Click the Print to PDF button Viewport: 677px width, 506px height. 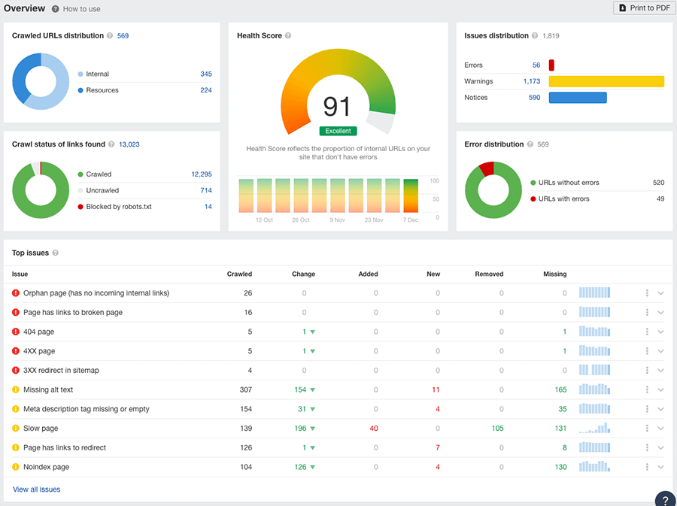(642, 8)
